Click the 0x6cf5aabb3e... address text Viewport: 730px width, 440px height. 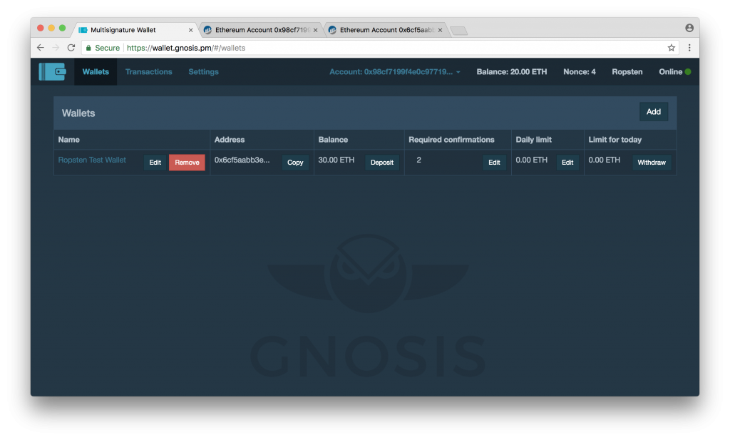coord(242,160)
